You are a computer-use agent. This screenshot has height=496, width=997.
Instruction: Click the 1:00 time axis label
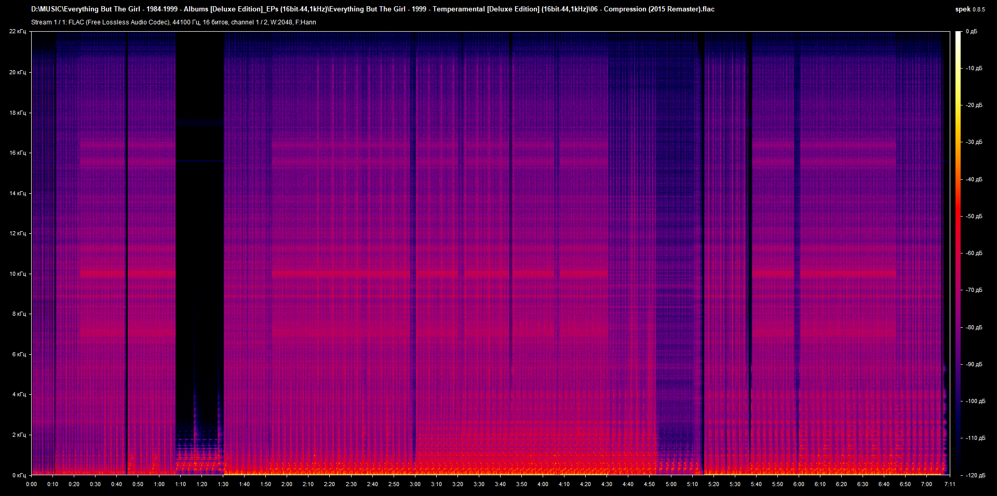159,484
